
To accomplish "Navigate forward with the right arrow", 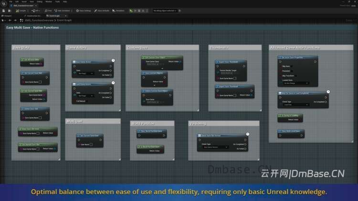I will coord(15,20).
